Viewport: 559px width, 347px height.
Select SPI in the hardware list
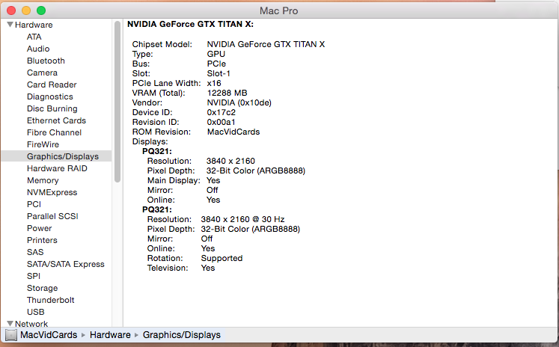tap(34, 276)
